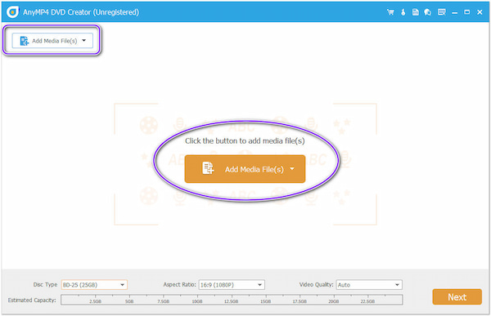The height and width of the screenshot is (316, 491).
Task: Expand the arrow on orange Add Media File(s) button
Action: pyautogui.click(x=292, y=169)
